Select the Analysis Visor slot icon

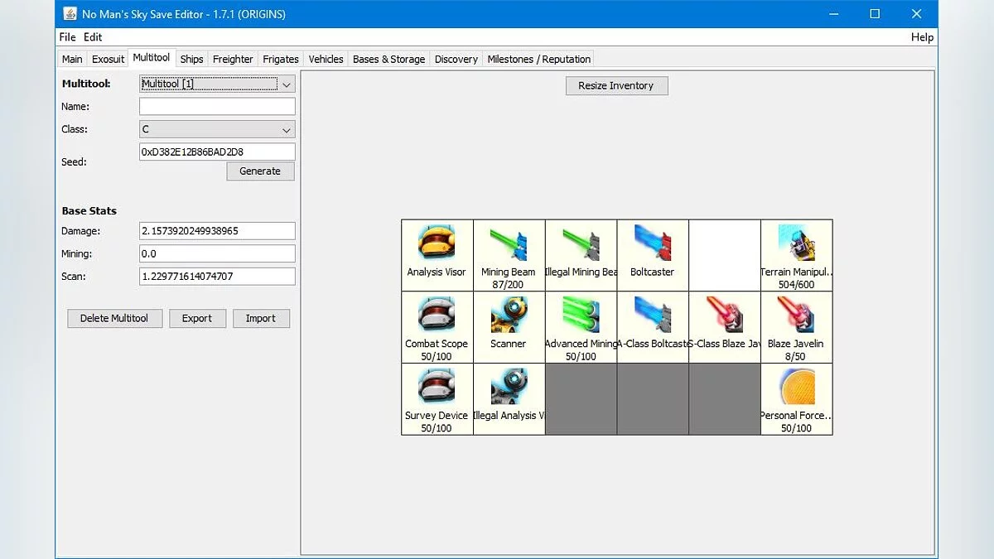[437, 243]
